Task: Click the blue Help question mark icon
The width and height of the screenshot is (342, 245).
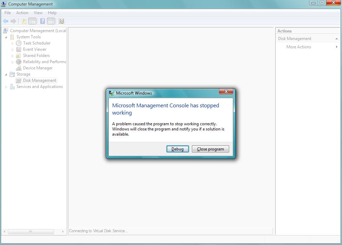Action: [x=42, y=21]
